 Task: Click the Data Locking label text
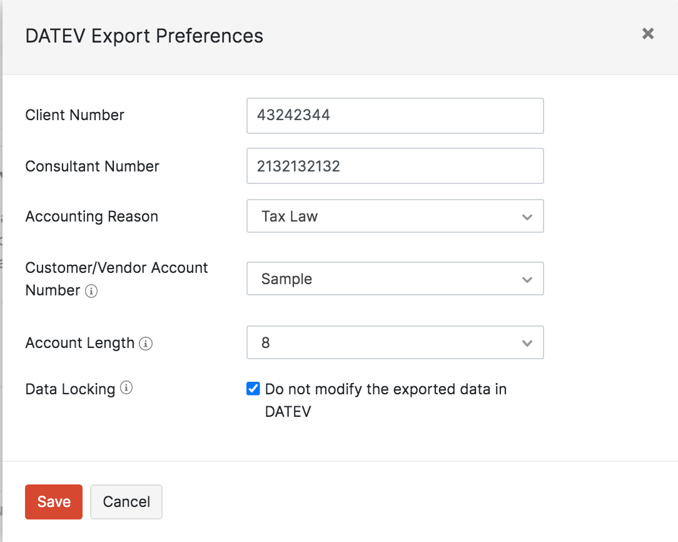click(70, 389)
